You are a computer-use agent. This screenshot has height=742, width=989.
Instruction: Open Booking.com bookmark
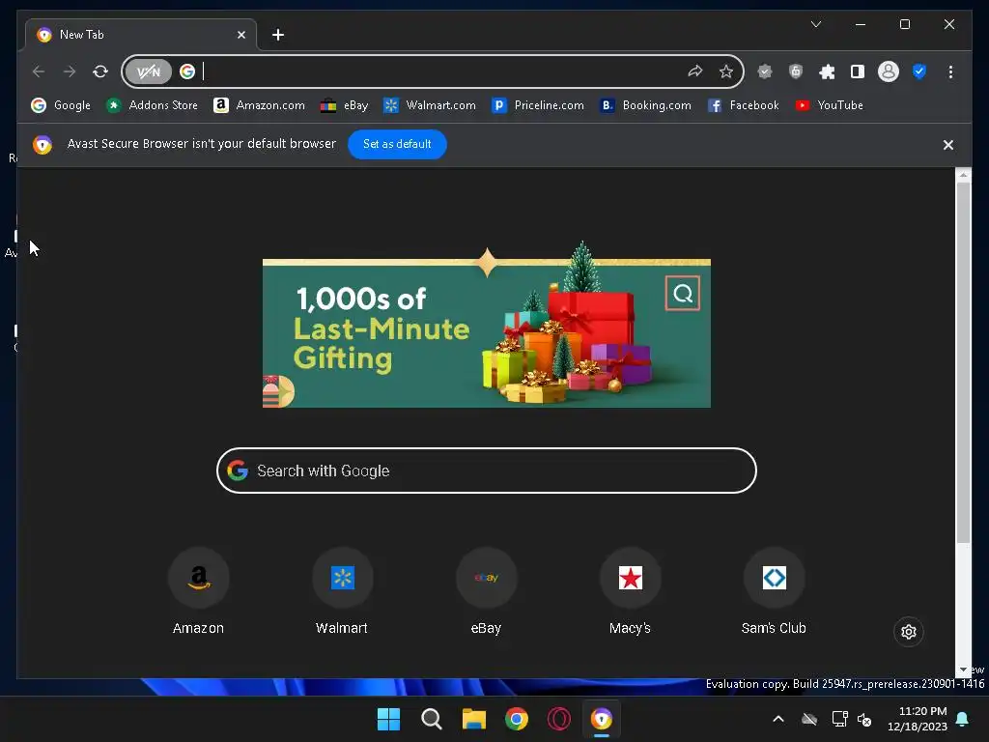tap(646, 105)
